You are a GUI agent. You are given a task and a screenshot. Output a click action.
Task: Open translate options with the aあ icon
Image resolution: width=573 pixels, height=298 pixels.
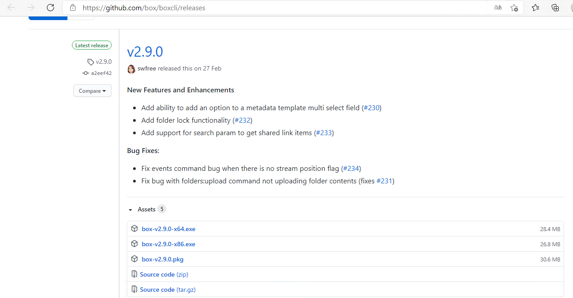click(498, 8)
